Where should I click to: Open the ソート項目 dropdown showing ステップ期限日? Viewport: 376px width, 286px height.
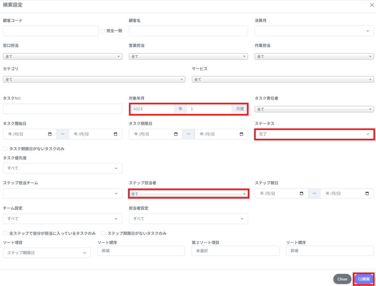pos(47,253)
